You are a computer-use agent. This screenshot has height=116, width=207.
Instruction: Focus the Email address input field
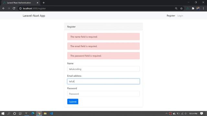[103, 81]
